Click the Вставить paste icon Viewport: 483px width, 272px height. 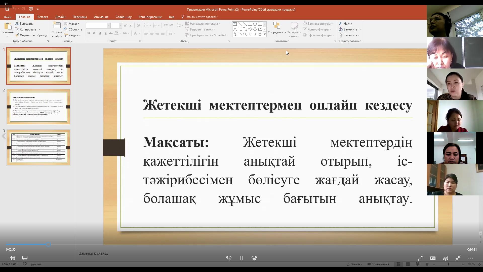(x=8, y=26)
